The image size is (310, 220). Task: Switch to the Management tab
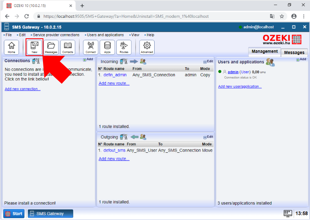[x=265, y=51]
